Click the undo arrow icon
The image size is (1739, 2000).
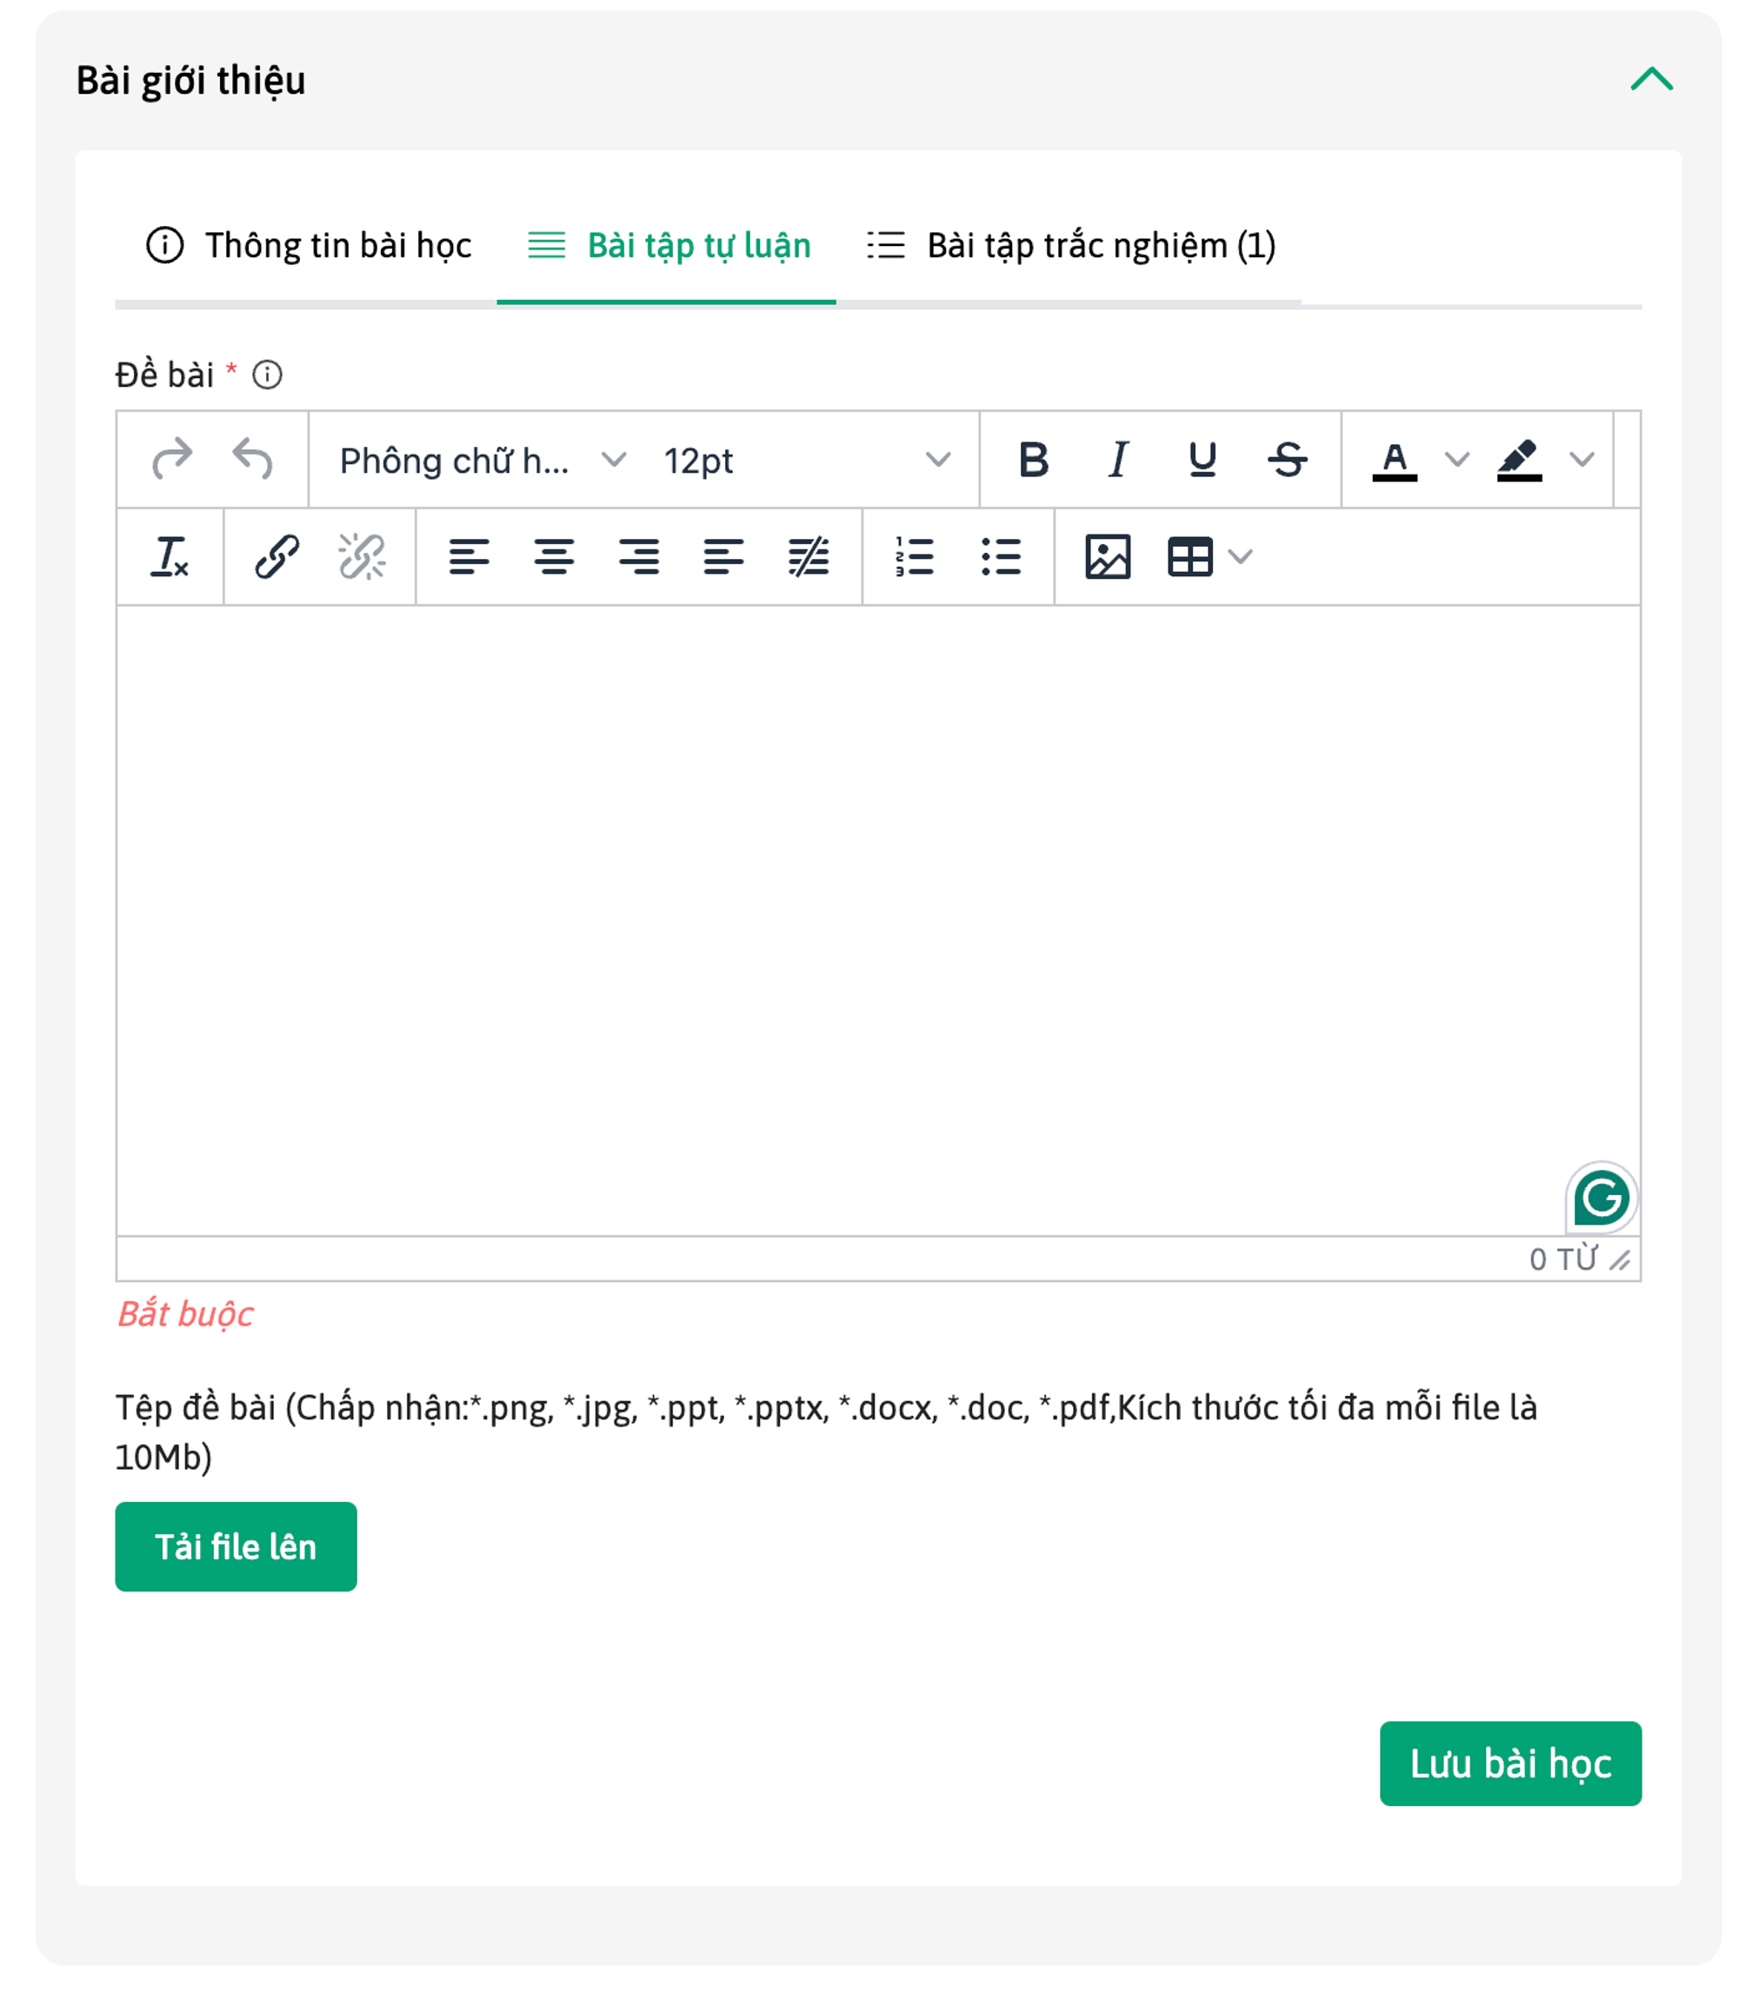pyautogui.click(x=253, y=459)
